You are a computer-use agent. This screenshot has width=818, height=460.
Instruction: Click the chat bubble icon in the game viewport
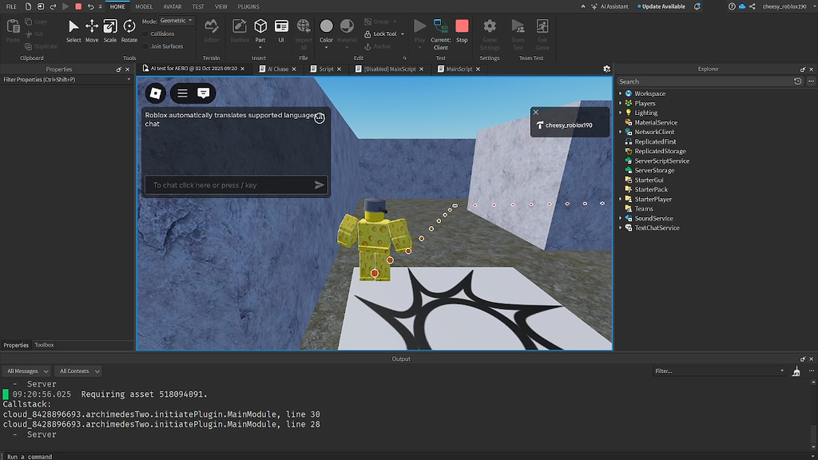204,93
